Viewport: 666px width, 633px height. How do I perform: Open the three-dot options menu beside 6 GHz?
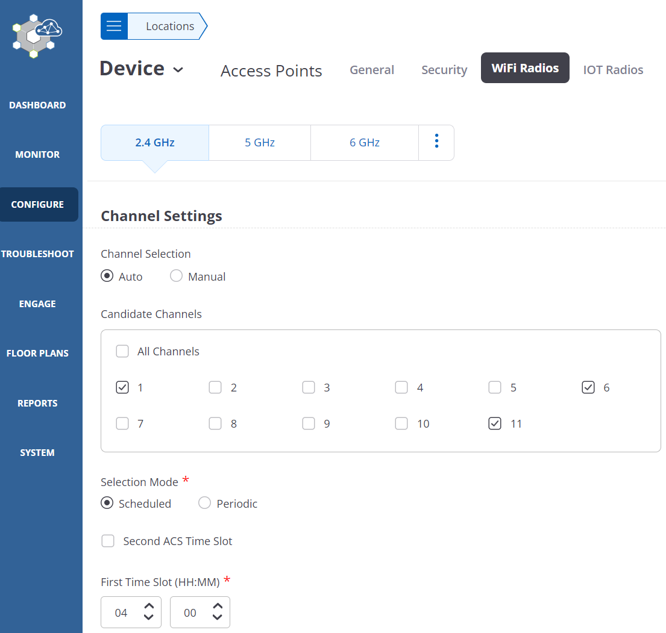point(436,142)
